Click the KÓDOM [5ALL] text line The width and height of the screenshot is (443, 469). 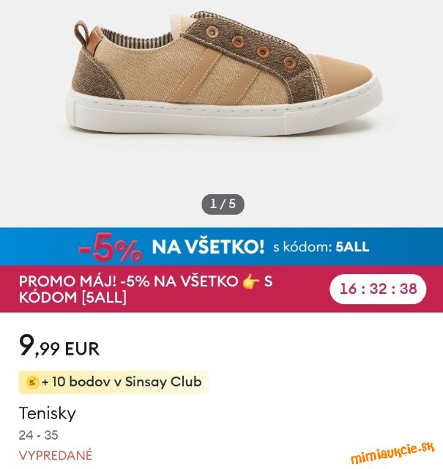(x=72, y=298)
